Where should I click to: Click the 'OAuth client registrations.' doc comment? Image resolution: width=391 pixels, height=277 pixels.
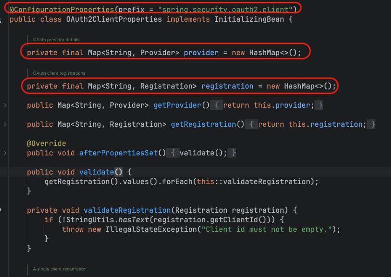[x=60, y=73]
